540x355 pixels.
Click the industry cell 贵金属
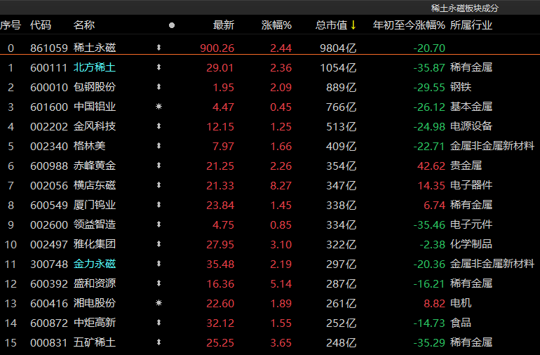coord(466,166)
